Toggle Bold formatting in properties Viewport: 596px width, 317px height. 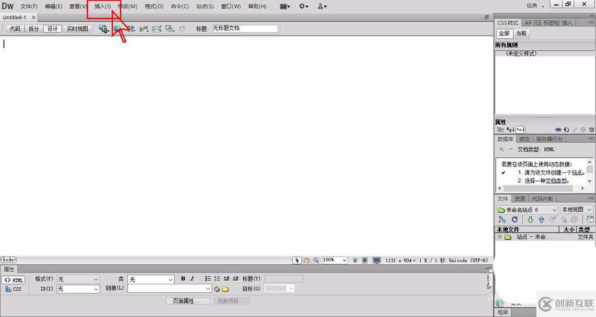pos(183,279)
